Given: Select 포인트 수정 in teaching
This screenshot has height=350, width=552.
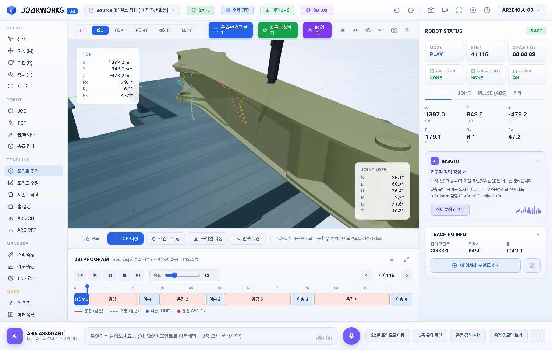Looking at the screenshot, I should point(33,183).
